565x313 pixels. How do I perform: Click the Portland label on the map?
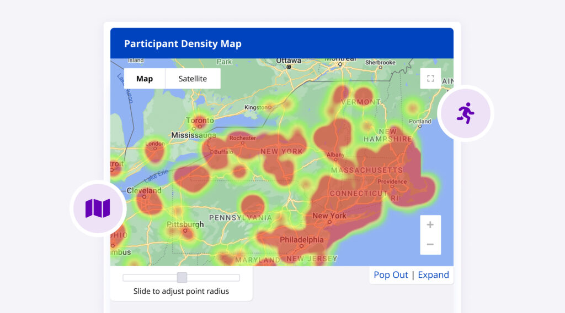[420, 122]
